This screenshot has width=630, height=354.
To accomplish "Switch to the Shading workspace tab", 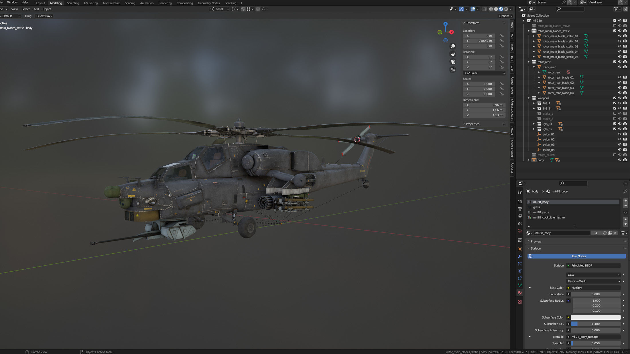I will [x=130, y=3].
